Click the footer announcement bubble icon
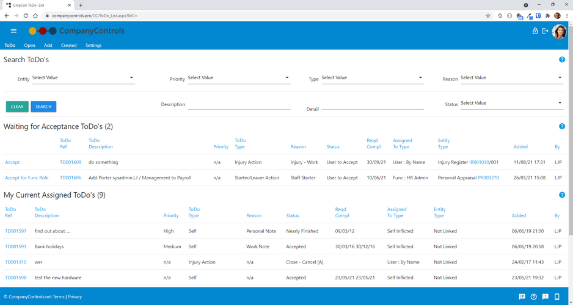The image size is (573, 305). (x=546, y=296)
